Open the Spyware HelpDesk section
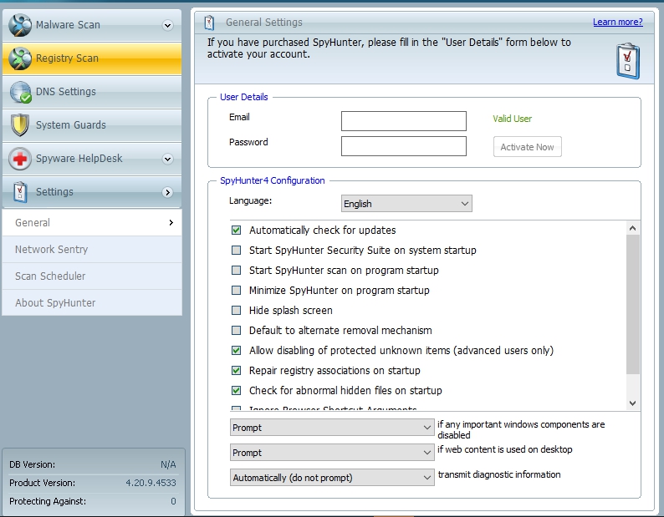 tap(92, 159)
